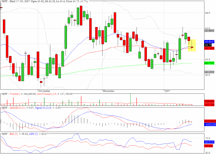The height and width of the screenshot is (154, 216).
Task: Click the 70.0 RSI axis label
Action: pyautogui.click(x=208, y=138)
